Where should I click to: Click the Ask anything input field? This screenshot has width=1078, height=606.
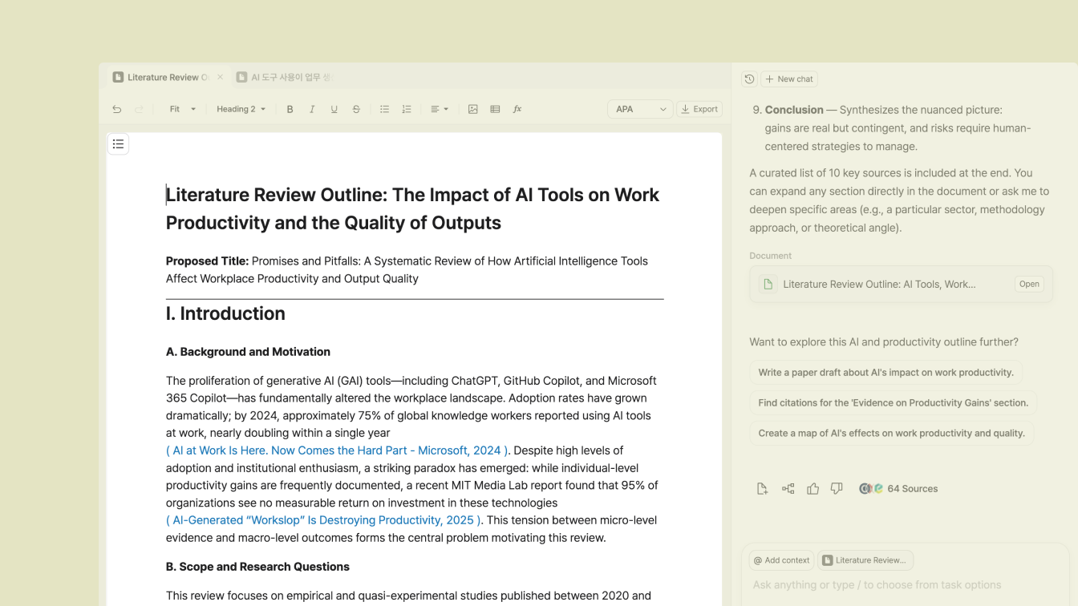(x=877, y=584)
